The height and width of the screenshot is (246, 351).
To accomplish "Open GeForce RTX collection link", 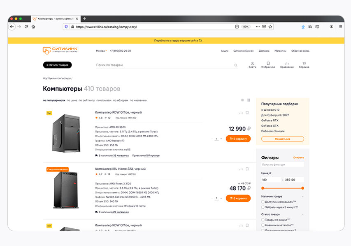I will (x=270, y=121).
